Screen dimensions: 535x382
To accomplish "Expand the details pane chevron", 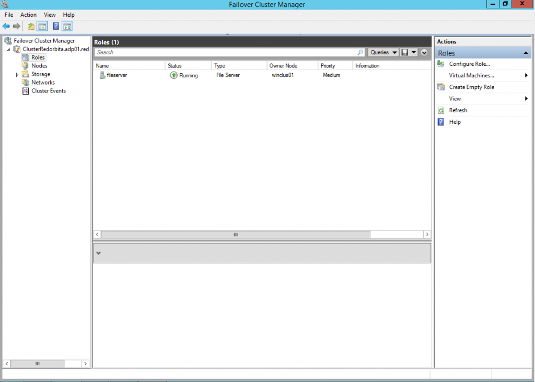I will [x=99, y=253].
